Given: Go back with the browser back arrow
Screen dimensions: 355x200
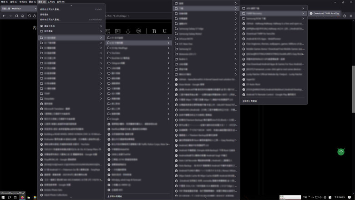Looking at the screenshot, I should (x=4, y=16).
